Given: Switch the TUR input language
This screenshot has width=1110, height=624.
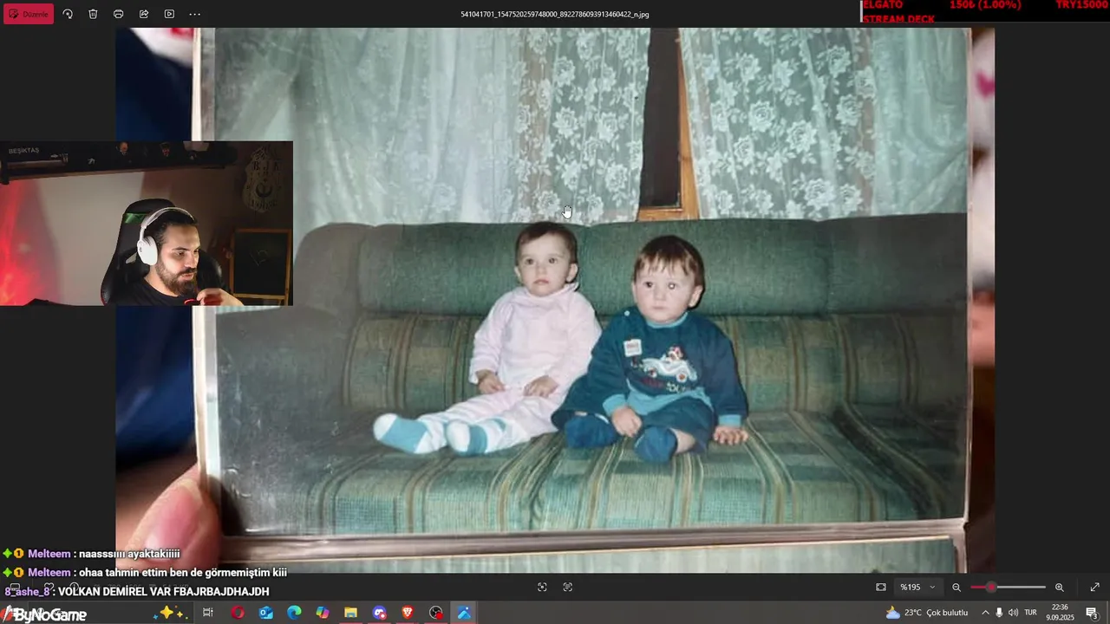Looking at the screenshot, I should [x=1030, y=613].
